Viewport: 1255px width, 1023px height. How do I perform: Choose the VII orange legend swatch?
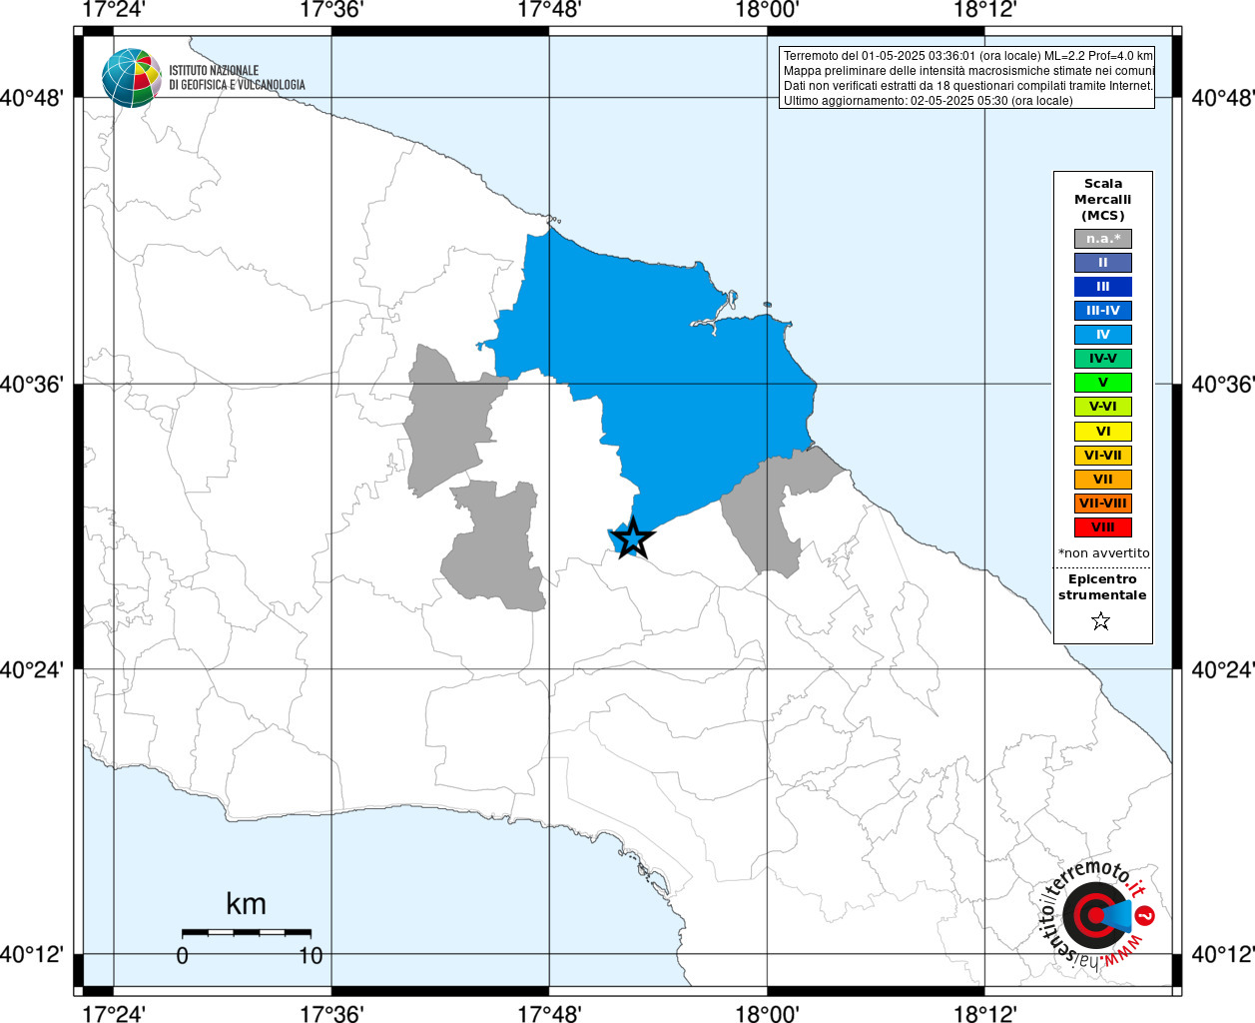tap(1103, 480)
